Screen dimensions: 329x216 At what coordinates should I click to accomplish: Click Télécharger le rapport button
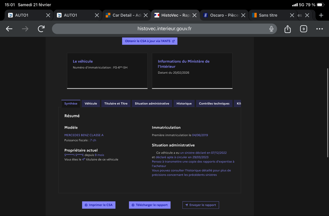coord(150,205)
